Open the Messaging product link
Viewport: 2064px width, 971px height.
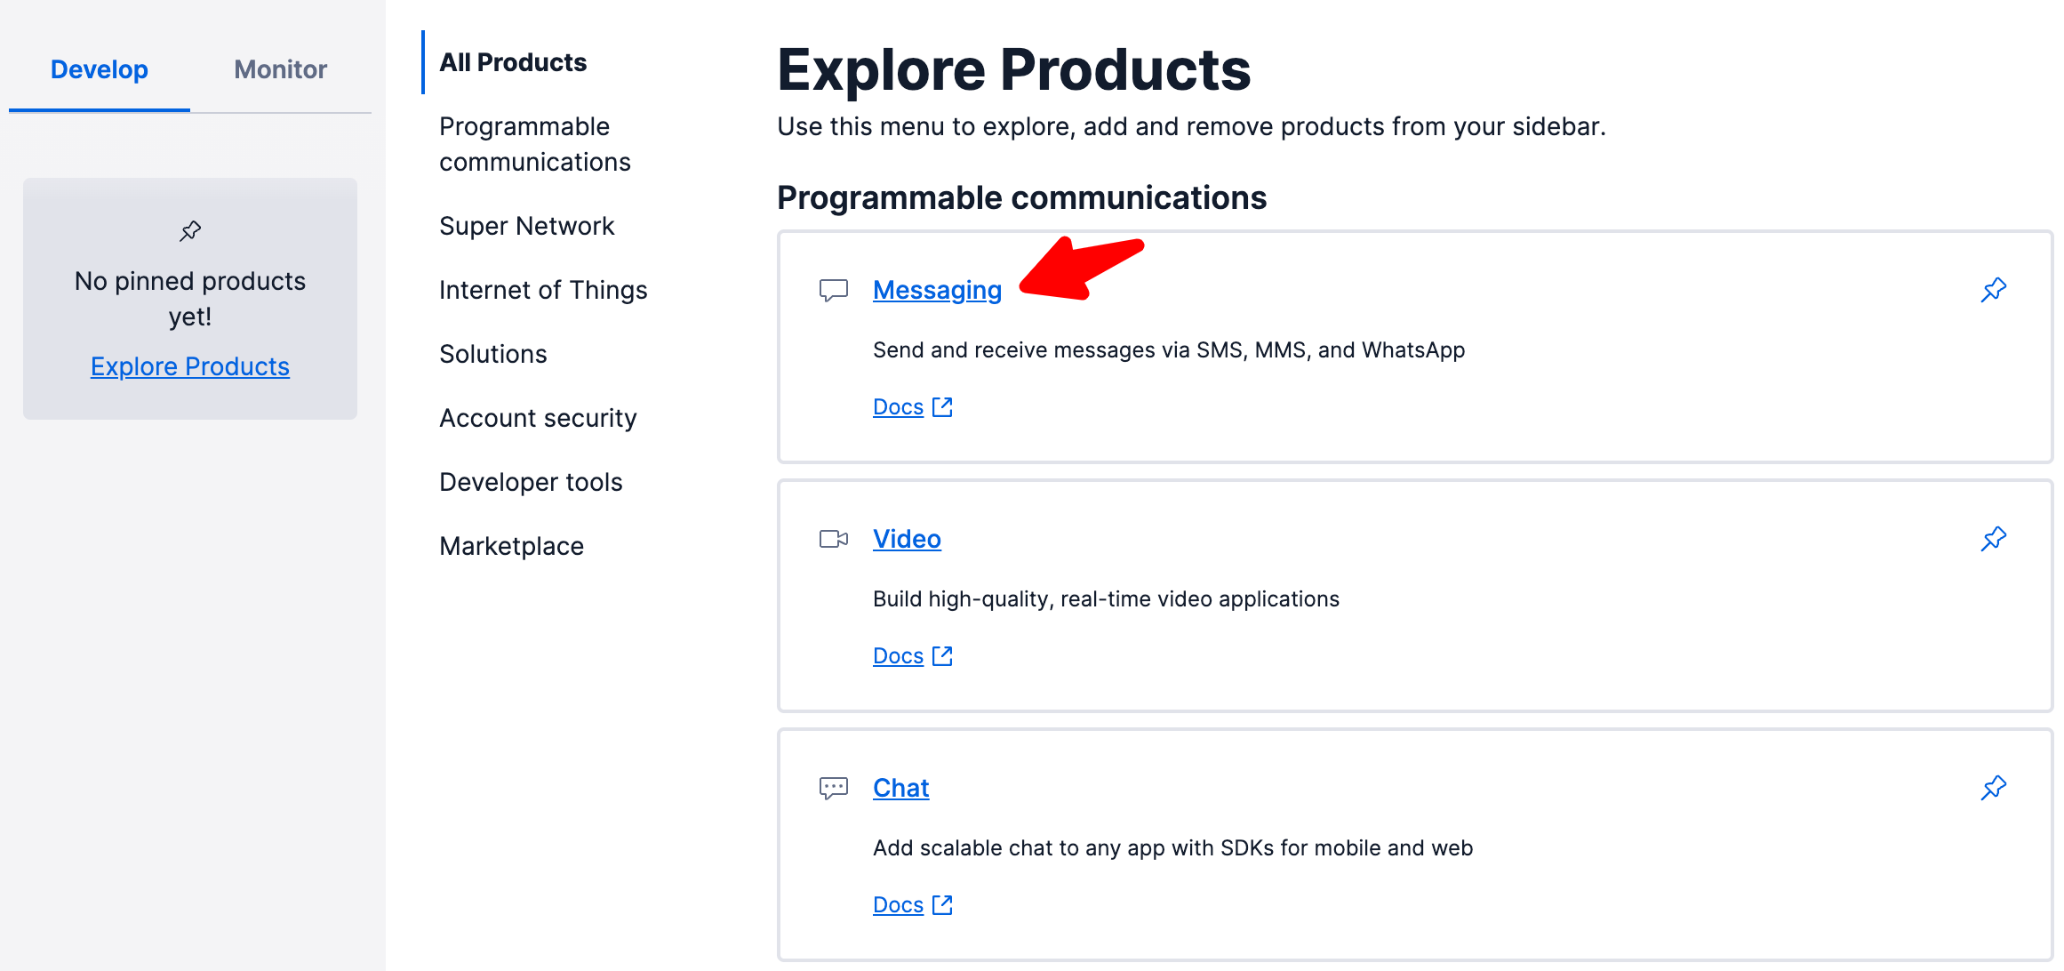[x=937, y=290]
